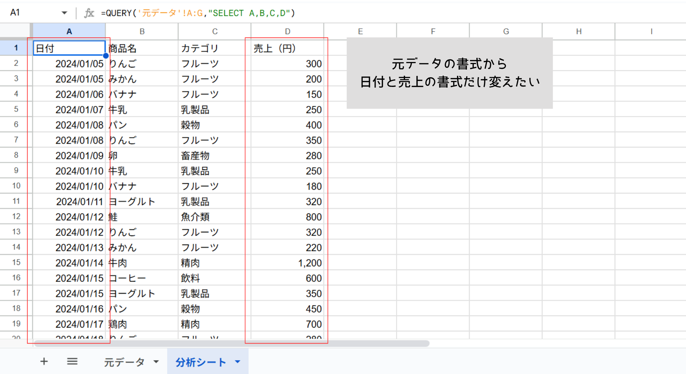
Task: Select column F header
Action: pyautogui.click(x=433, y=32)
